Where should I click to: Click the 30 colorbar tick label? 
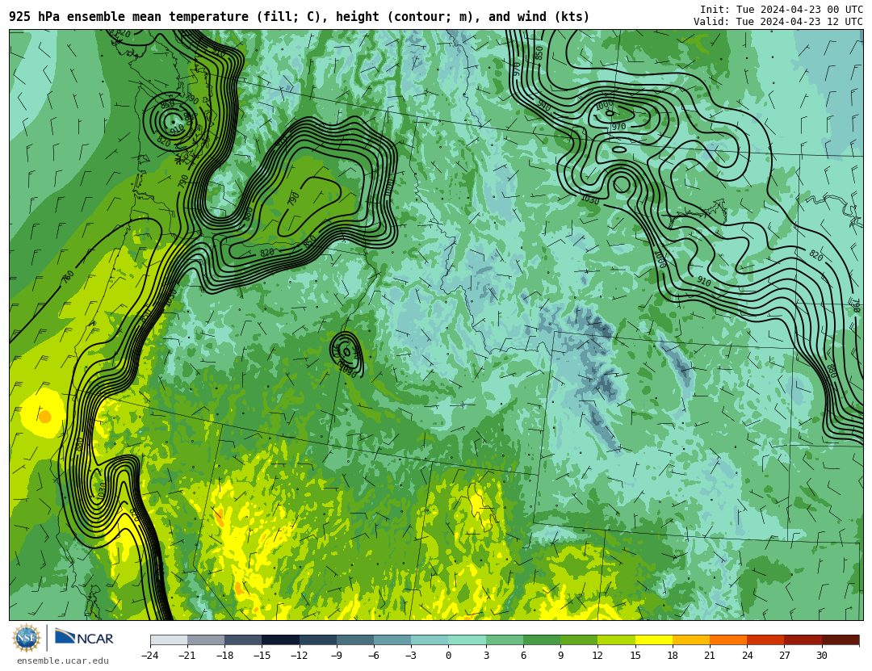(821, 656)
